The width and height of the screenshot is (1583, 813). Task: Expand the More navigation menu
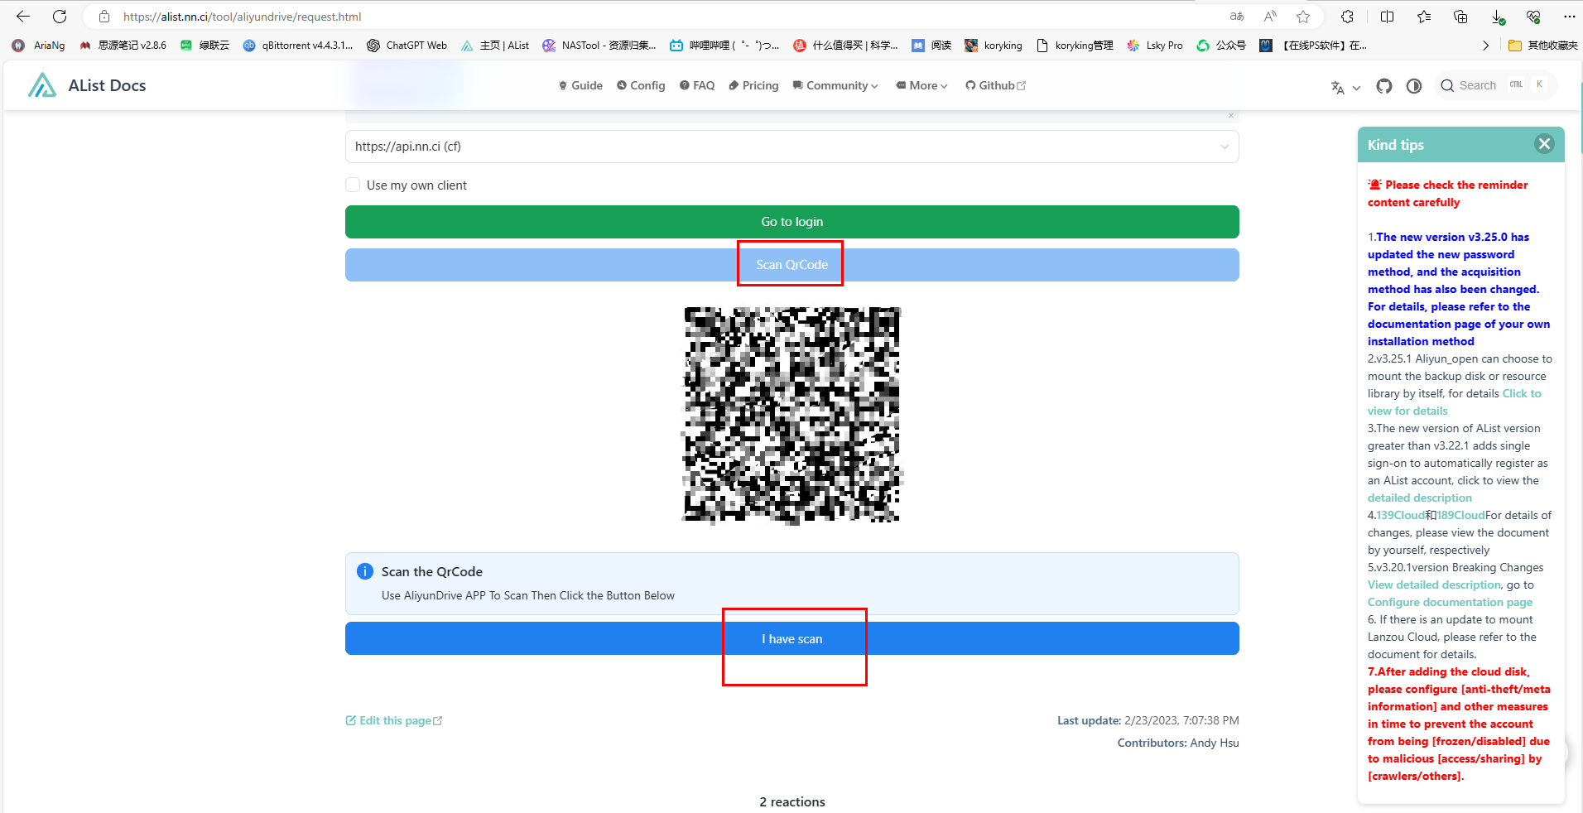921,85
